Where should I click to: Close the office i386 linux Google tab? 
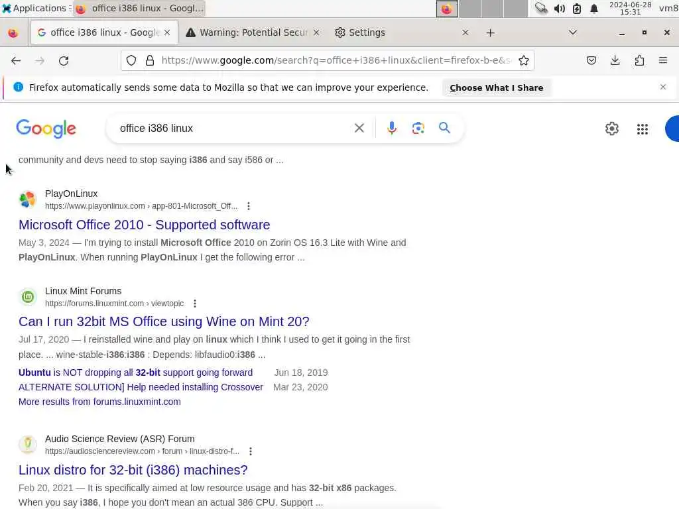167,32
